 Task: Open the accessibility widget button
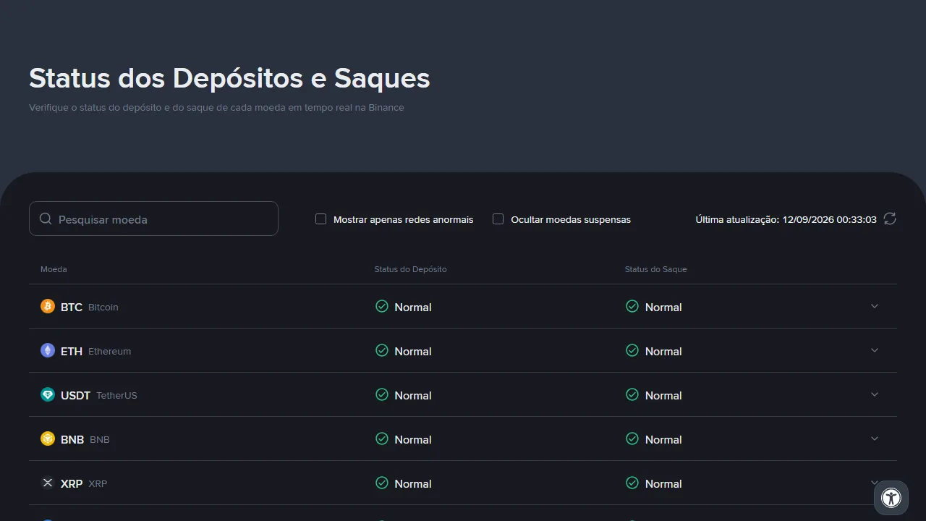tap(891, 498)
